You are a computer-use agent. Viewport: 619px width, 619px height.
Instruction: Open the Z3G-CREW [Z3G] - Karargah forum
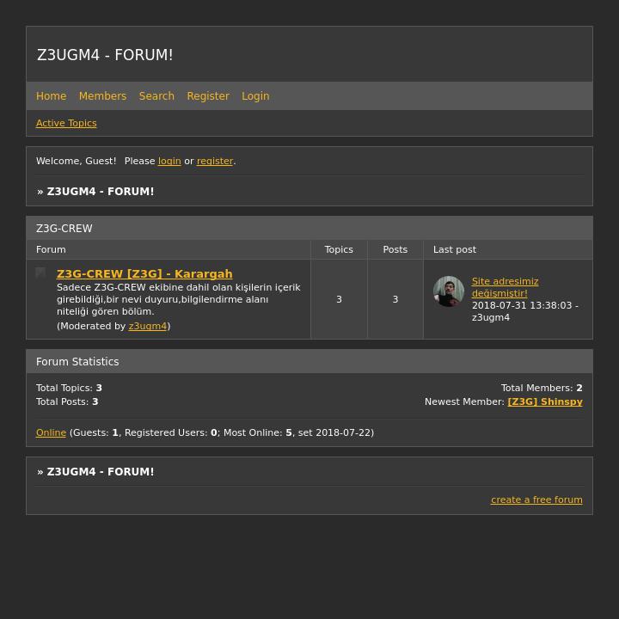tap(144, 274)
